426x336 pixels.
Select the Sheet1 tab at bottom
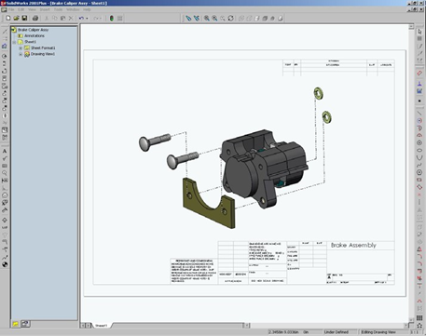(102, 326)
